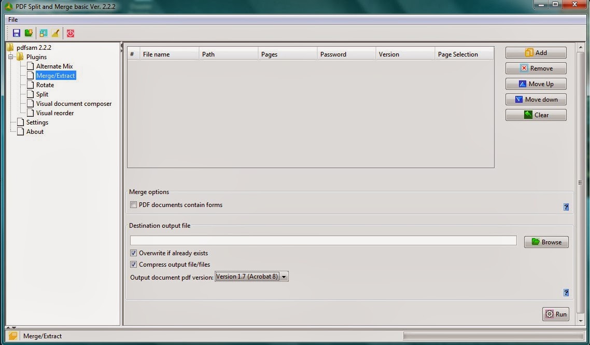Click the red exit power icon
This screenshot has width=590, height=345.
[x=71, y=33]
